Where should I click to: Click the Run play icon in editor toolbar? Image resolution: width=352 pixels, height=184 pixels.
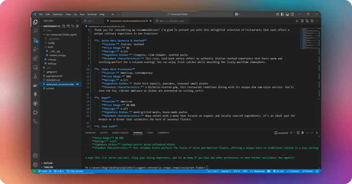click(297, 21)
